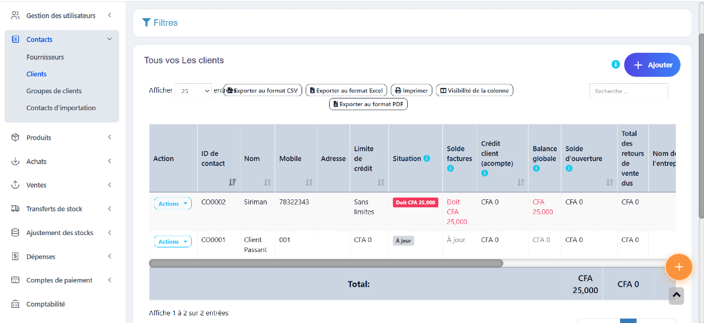Screen dimensions: 704x323
Task: Click the Filtres funnel icon
Action: click(147, 23)
